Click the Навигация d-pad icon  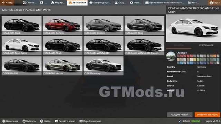(4, 121)
